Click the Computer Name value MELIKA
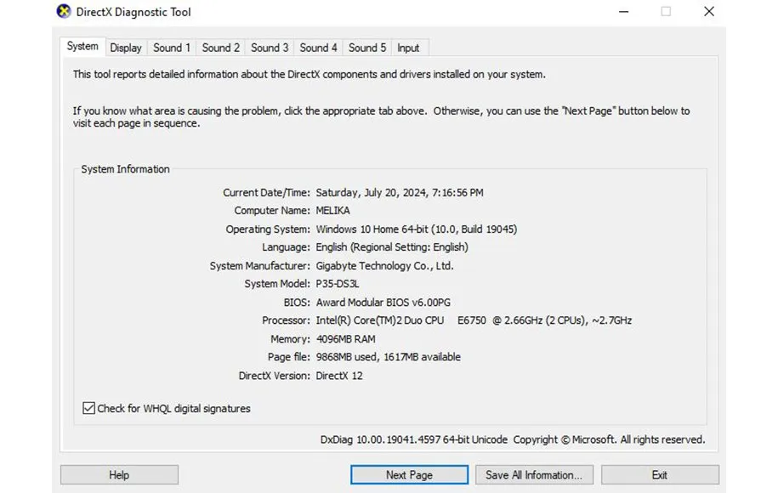The height and width of the screenshot is (493, 778). click(x=332, y=211)
